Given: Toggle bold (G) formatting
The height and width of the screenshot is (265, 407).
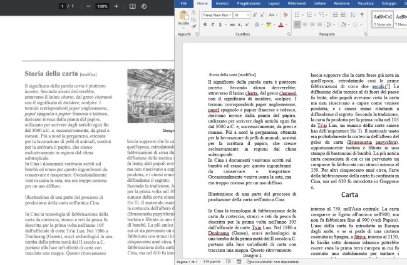Looking at the screenshot, I should pyautogui.click(x=205, y=24).
